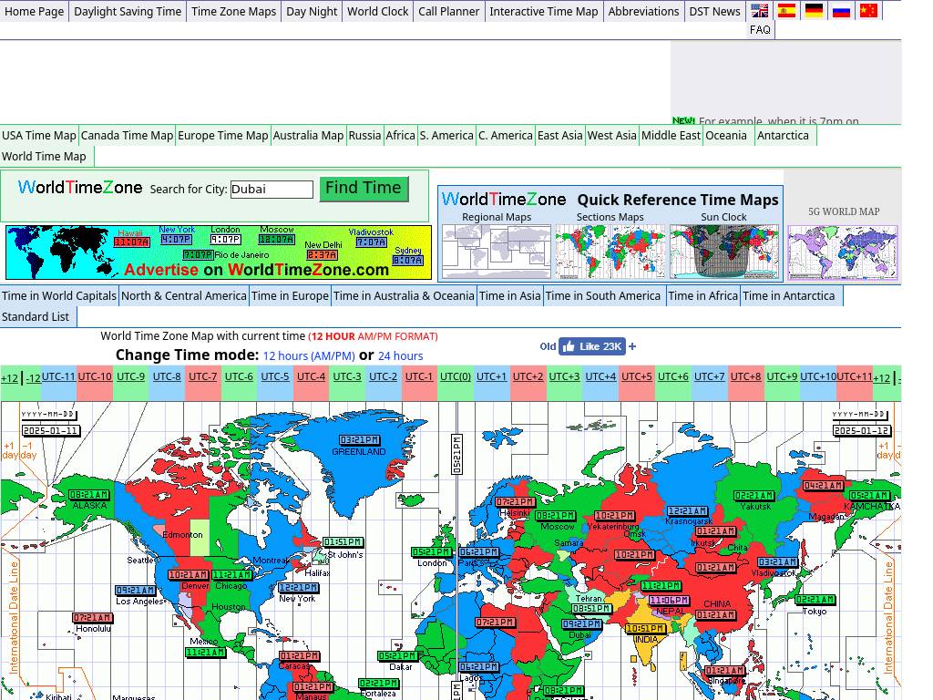Viewport: 933px width, 700px height.
Task: Open Time in Africa list
Action: point(702,296)
